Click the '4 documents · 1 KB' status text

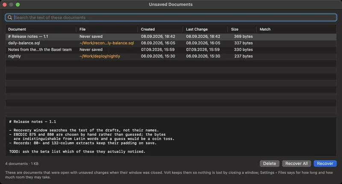click(x=22, y=164)
